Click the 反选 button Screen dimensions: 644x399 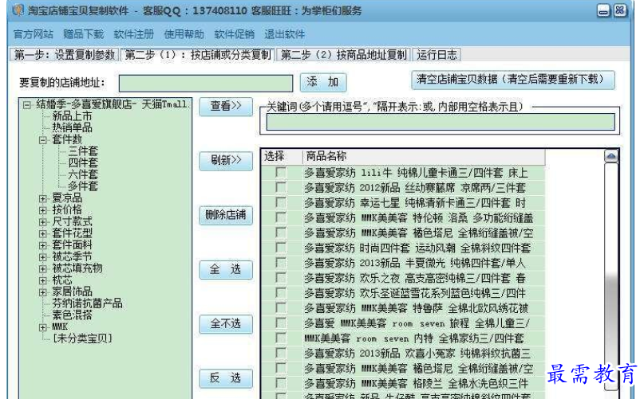tap(226, 378)
